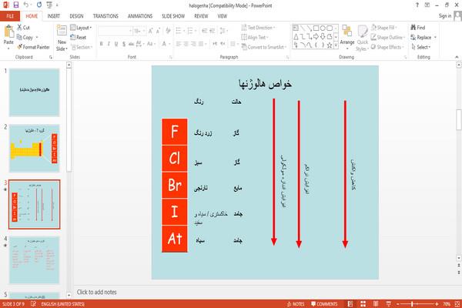The height and width of the screenshot is (308, 462).
Task: Switch to the SLIDE SHOW tab
Action: point(173,16)
